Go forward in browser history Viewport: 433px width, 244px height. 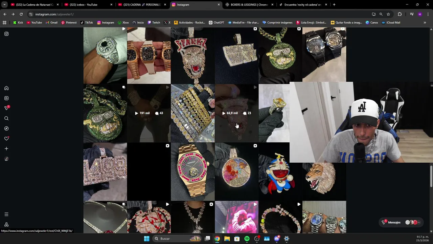coord(13,14)
